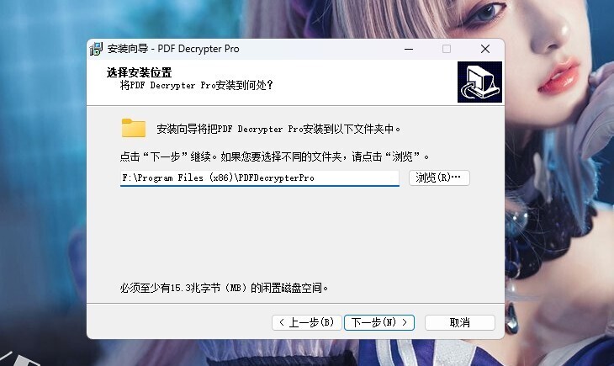Click the greyed-out maximize button
This screenshot has height=366, width=614.
447,49
